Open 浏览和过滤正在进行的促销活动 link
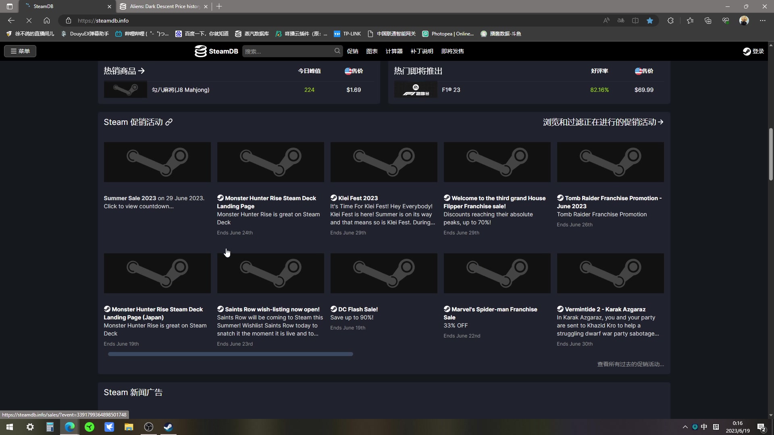774x435 pixels. pyautogui.click(x=603, y=122)
